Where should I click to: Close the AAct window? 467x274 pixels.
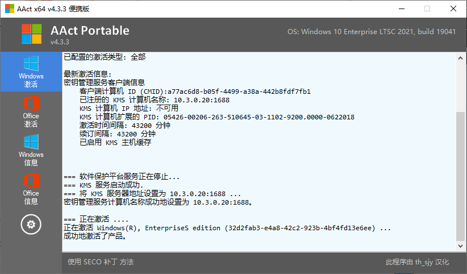point(453,9)
